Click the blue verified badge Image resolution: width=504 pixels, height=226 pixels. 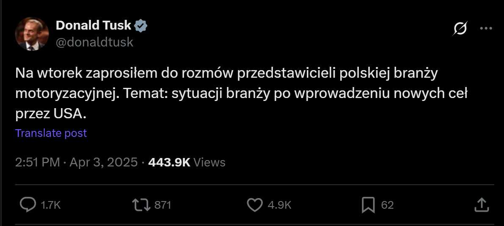(140, 25)
